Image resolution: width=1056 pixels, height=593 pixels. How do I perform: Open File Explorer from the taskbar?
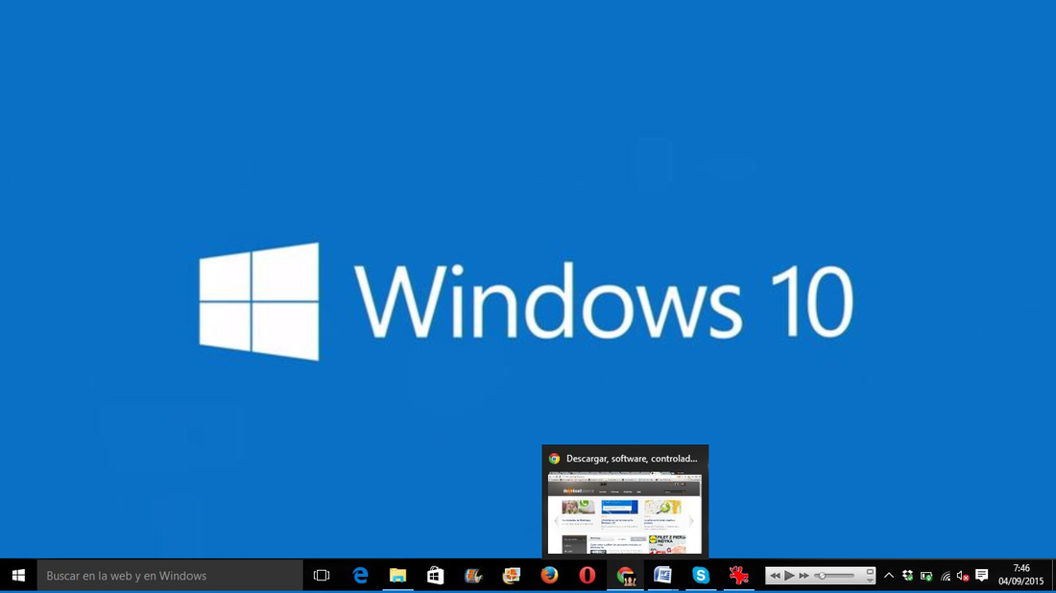tap(398, 576)
